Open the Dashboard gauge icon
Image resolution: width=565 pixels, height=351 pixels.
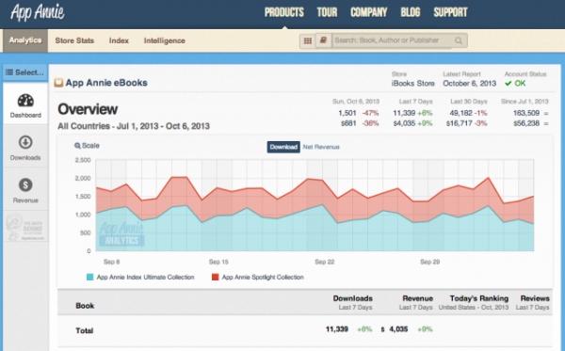(x=25, y=101)
